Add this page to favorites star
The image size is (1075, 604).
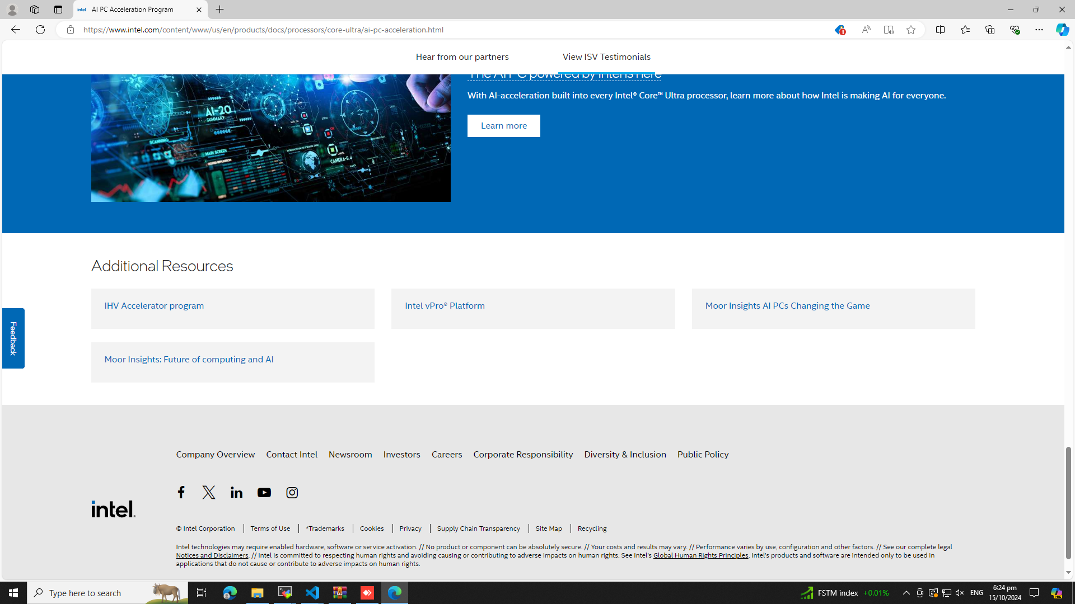tap(911, 30)
